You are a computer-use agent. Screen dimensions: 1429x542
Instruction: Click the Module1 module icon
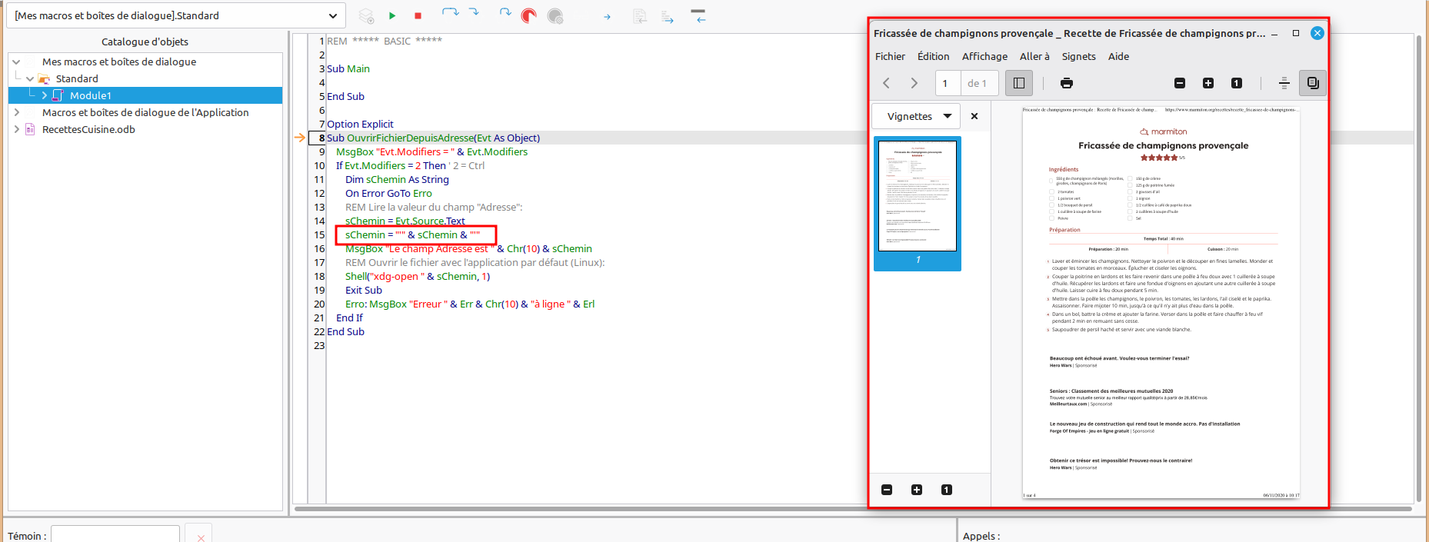[58, 95]
